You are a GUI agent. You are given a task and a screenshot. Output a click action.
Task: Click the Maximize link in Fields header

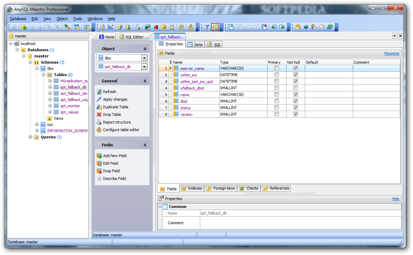coord(392,53)
